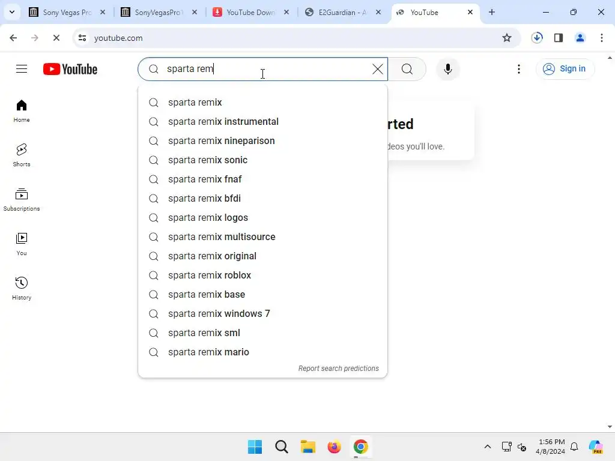The image size is (615, 461).
Task: Select suggestion 'sparta remix roblox'
Action: click(x=263, y=275)
